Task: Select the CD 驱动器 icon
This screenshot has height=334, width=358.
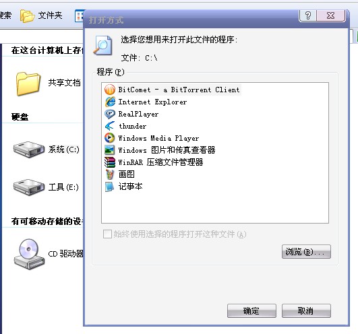Action: [x=29, y=255]
